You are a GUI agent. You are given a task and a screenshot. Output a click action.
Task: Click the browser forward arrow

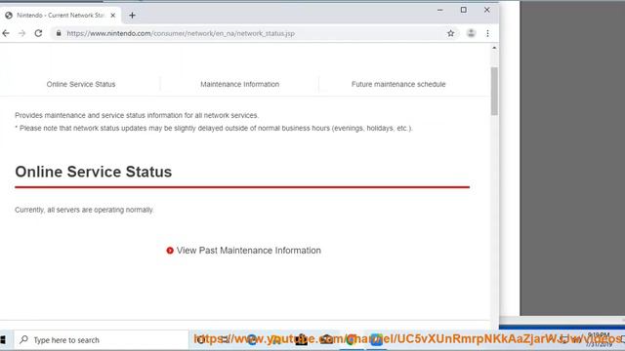[21, 33]
